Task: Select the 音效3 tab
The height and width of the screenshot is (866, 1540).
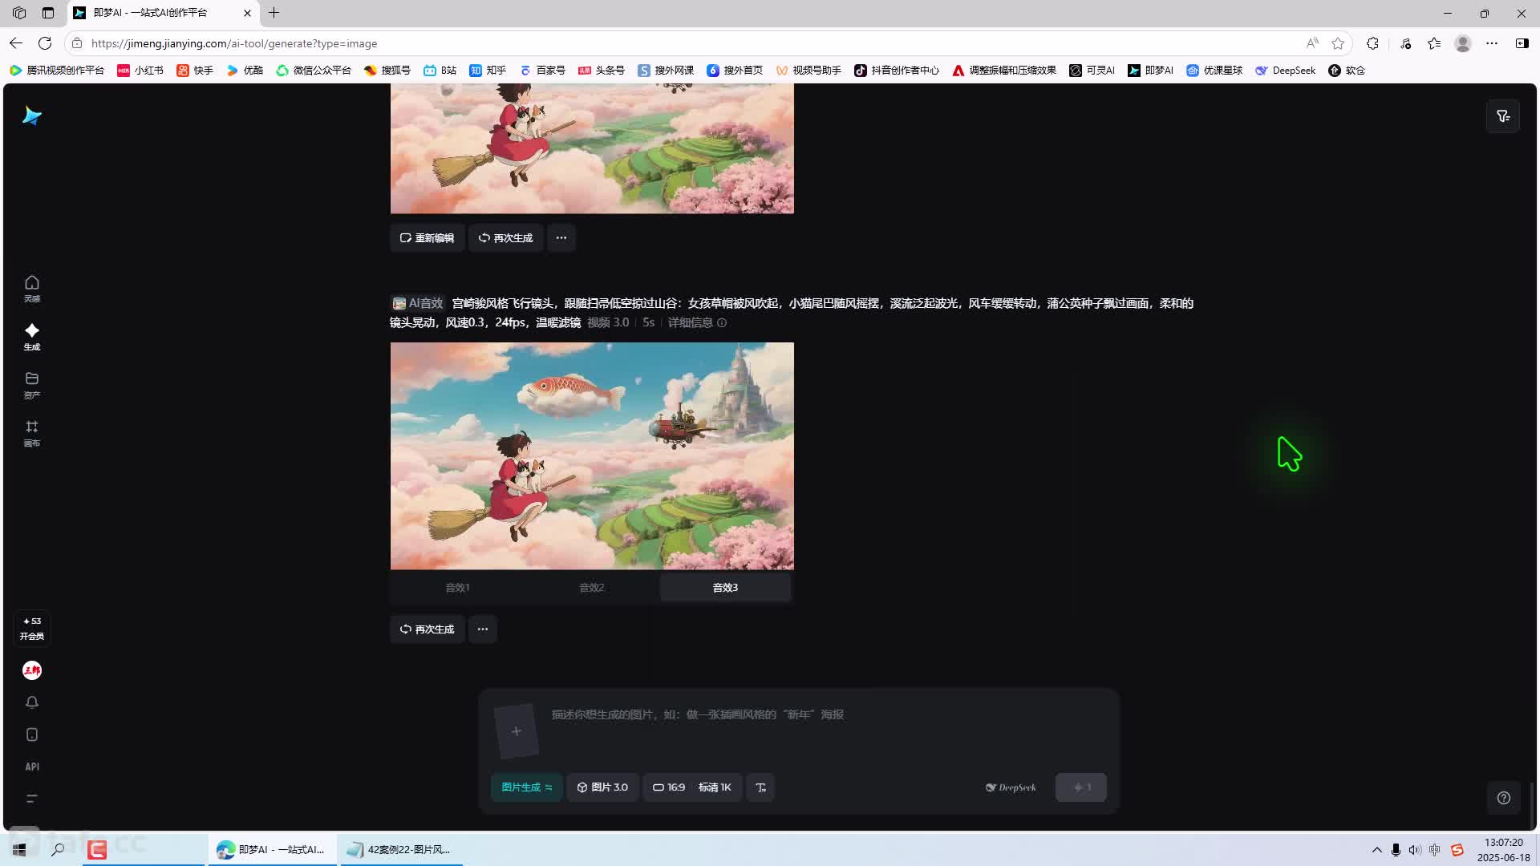Action: tap(725, 588)
